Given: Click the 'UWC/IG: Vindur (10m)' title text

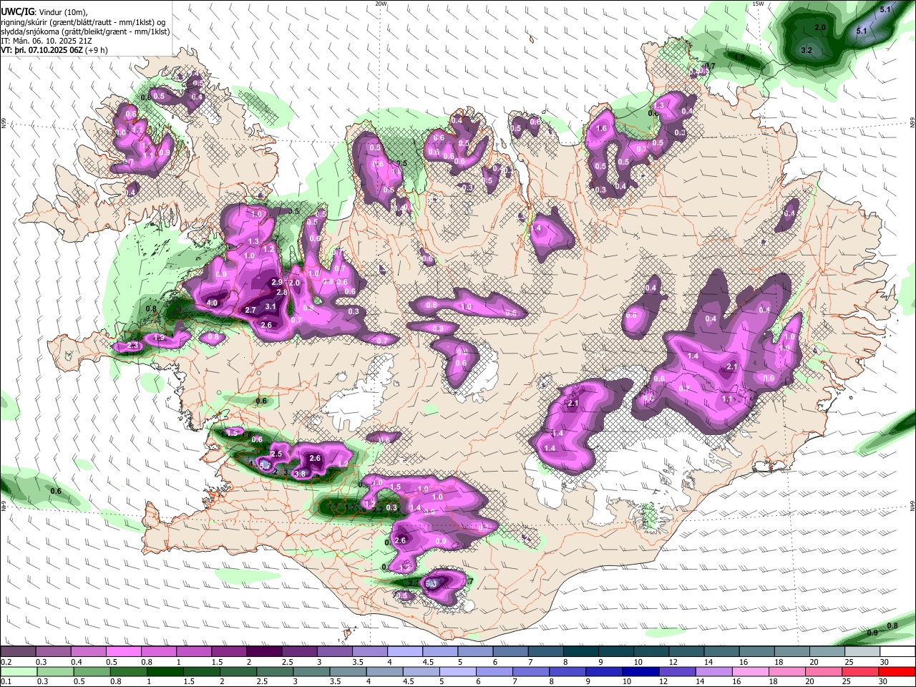Looking at the screenshot, I should pos(44,11).
